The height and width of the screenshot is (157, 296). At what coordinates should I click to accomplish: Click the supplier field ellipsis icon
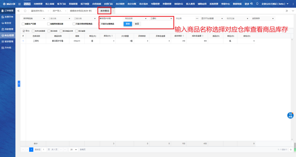pos(197,18)
